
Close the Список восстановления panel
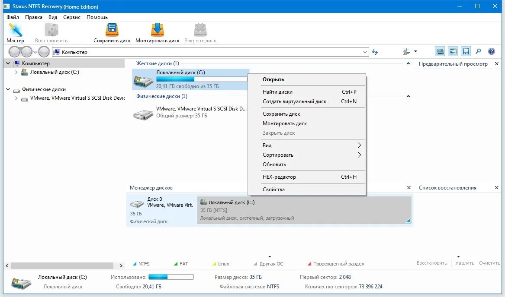click(x=497, y=187)
